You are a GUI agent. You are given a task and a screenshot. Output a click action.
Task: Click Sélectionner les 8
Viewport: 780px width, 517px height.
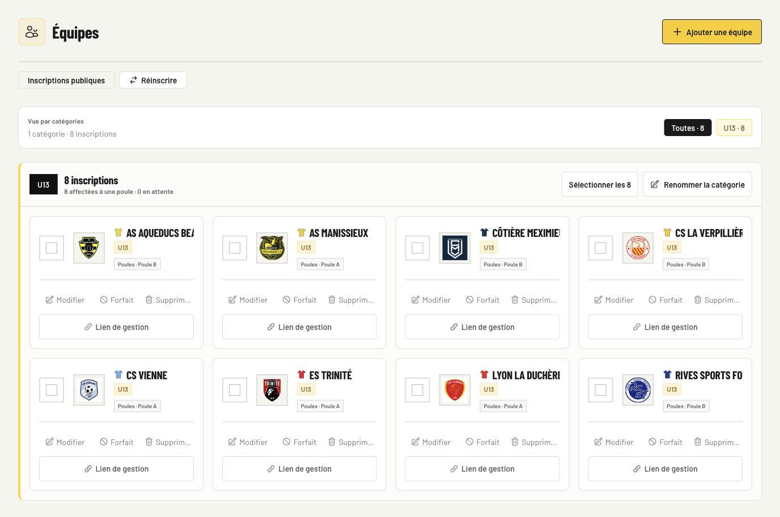pos(600,185)
